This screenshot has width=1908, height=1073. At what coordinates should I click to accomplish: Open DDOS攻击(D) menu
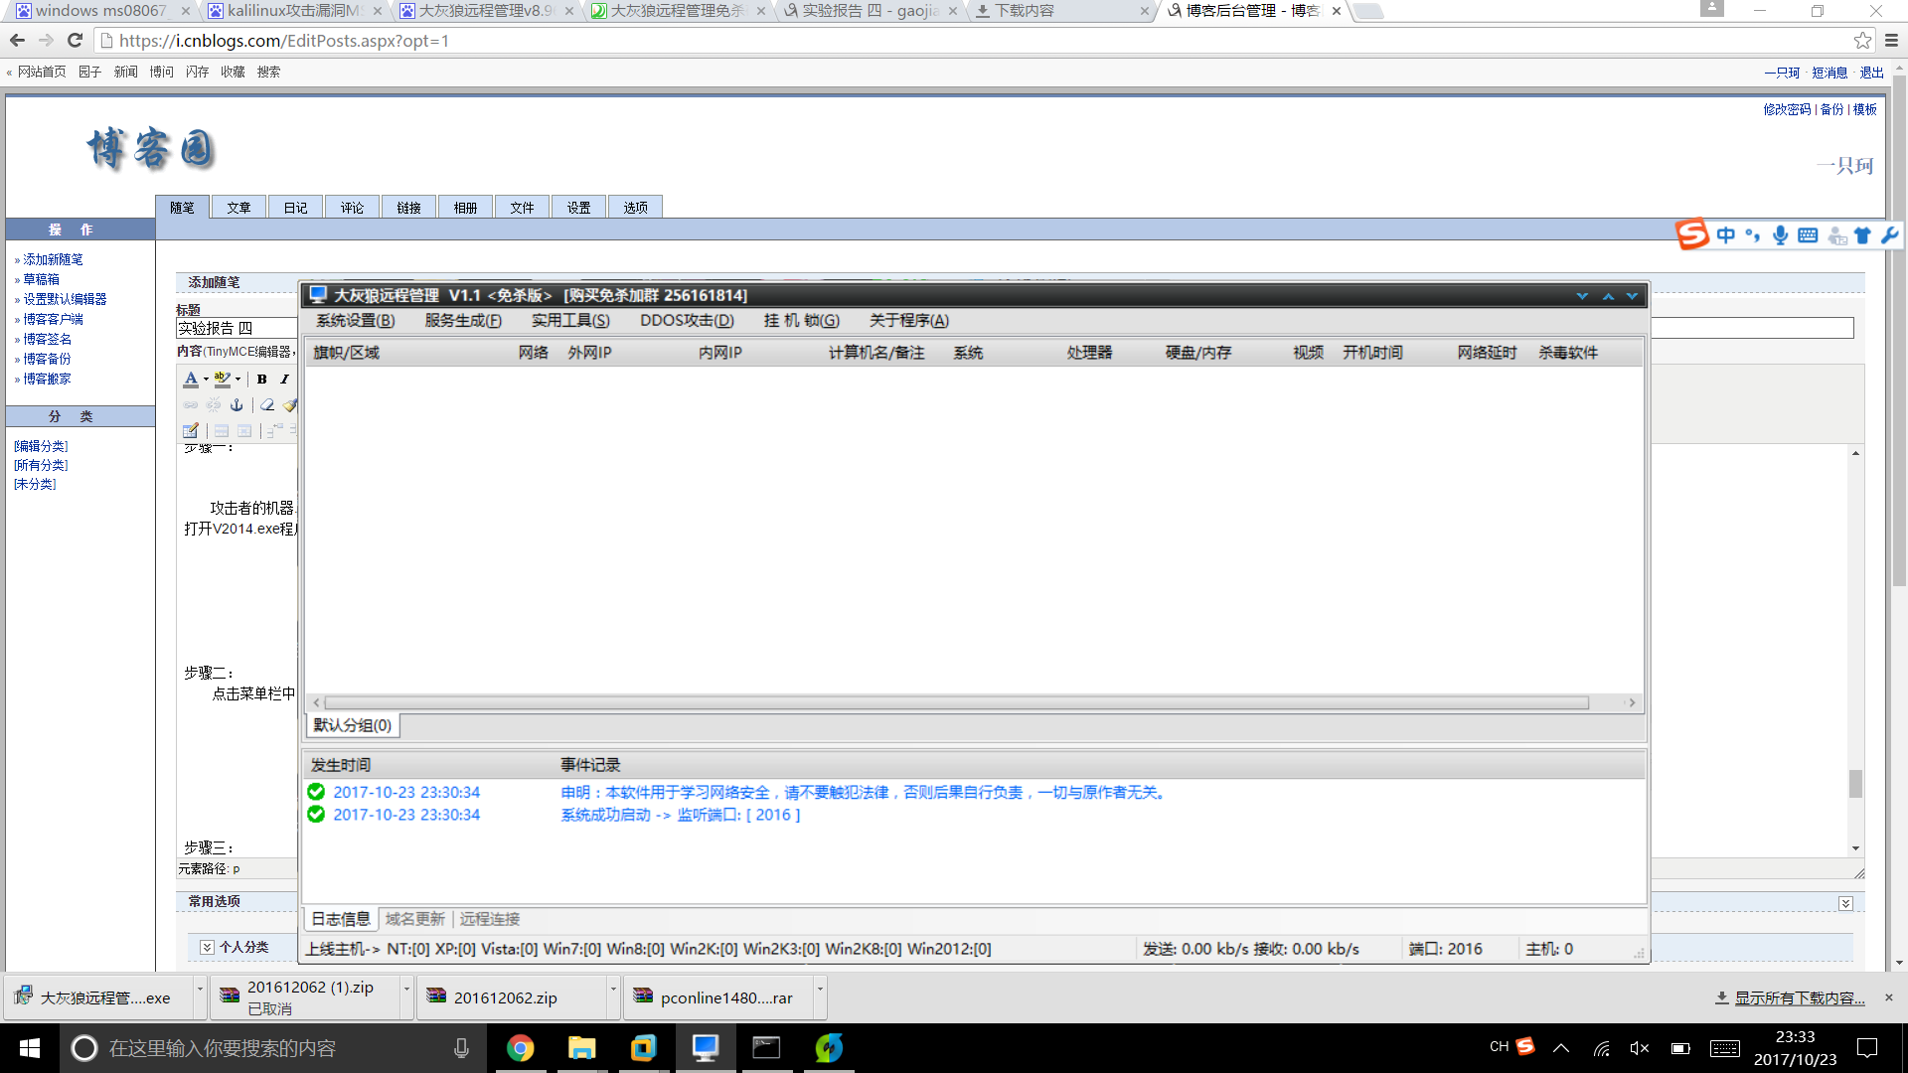(687, 320)
